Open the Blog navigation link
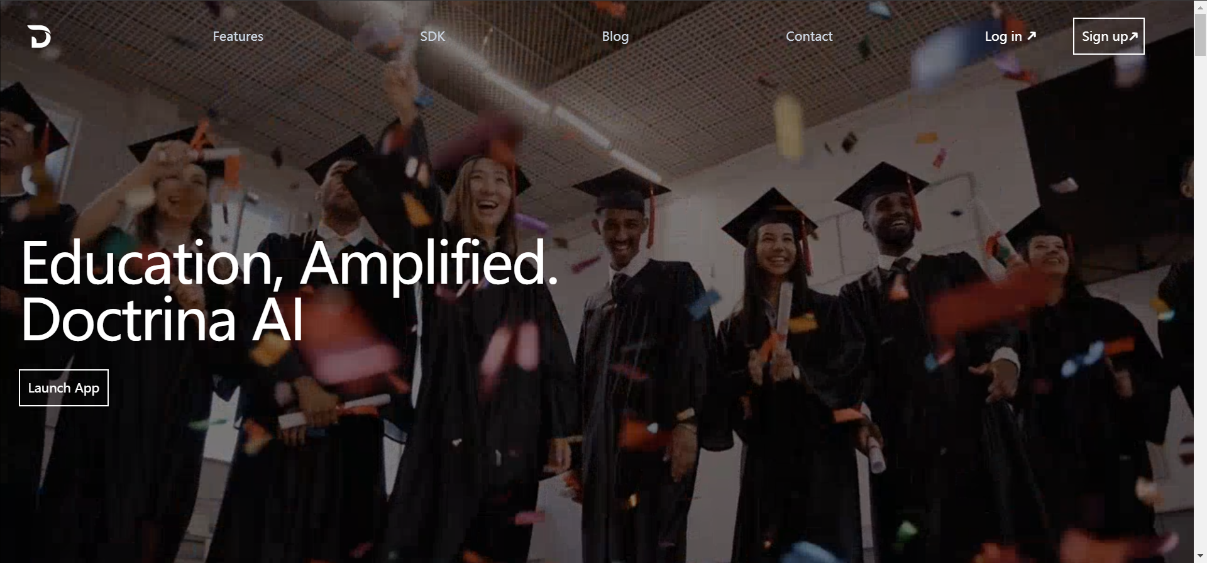The image size is (1207, 563). (615, 36)
